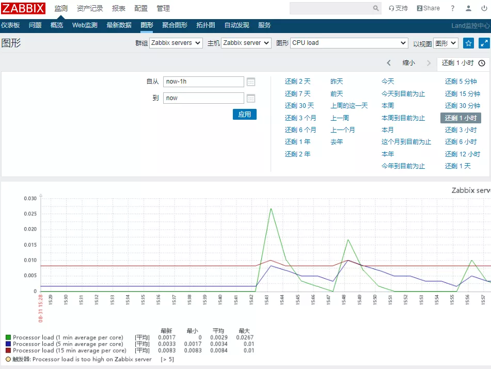Click the green 1 min average legend swatch

[x=8, y=338]
